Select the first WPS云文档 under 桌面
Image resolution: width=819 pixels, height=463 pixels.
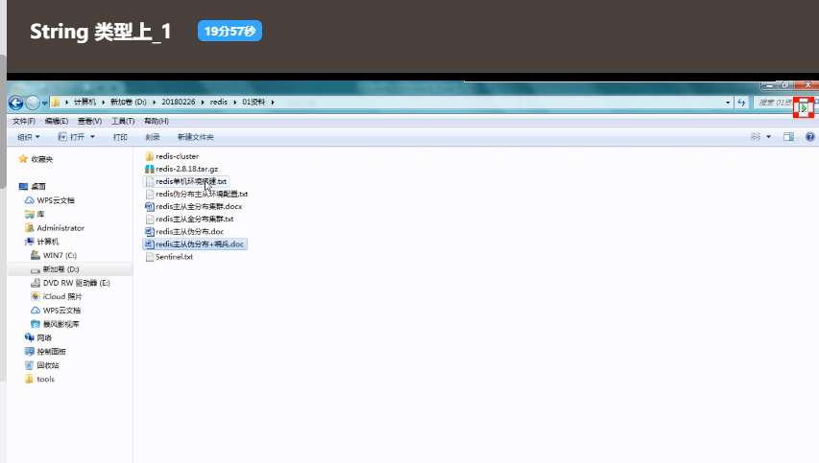56,200
